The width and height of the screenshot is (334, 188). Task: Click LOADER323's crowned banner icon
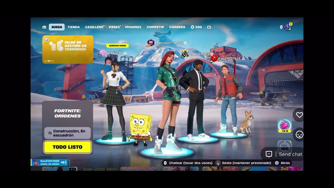185,54
